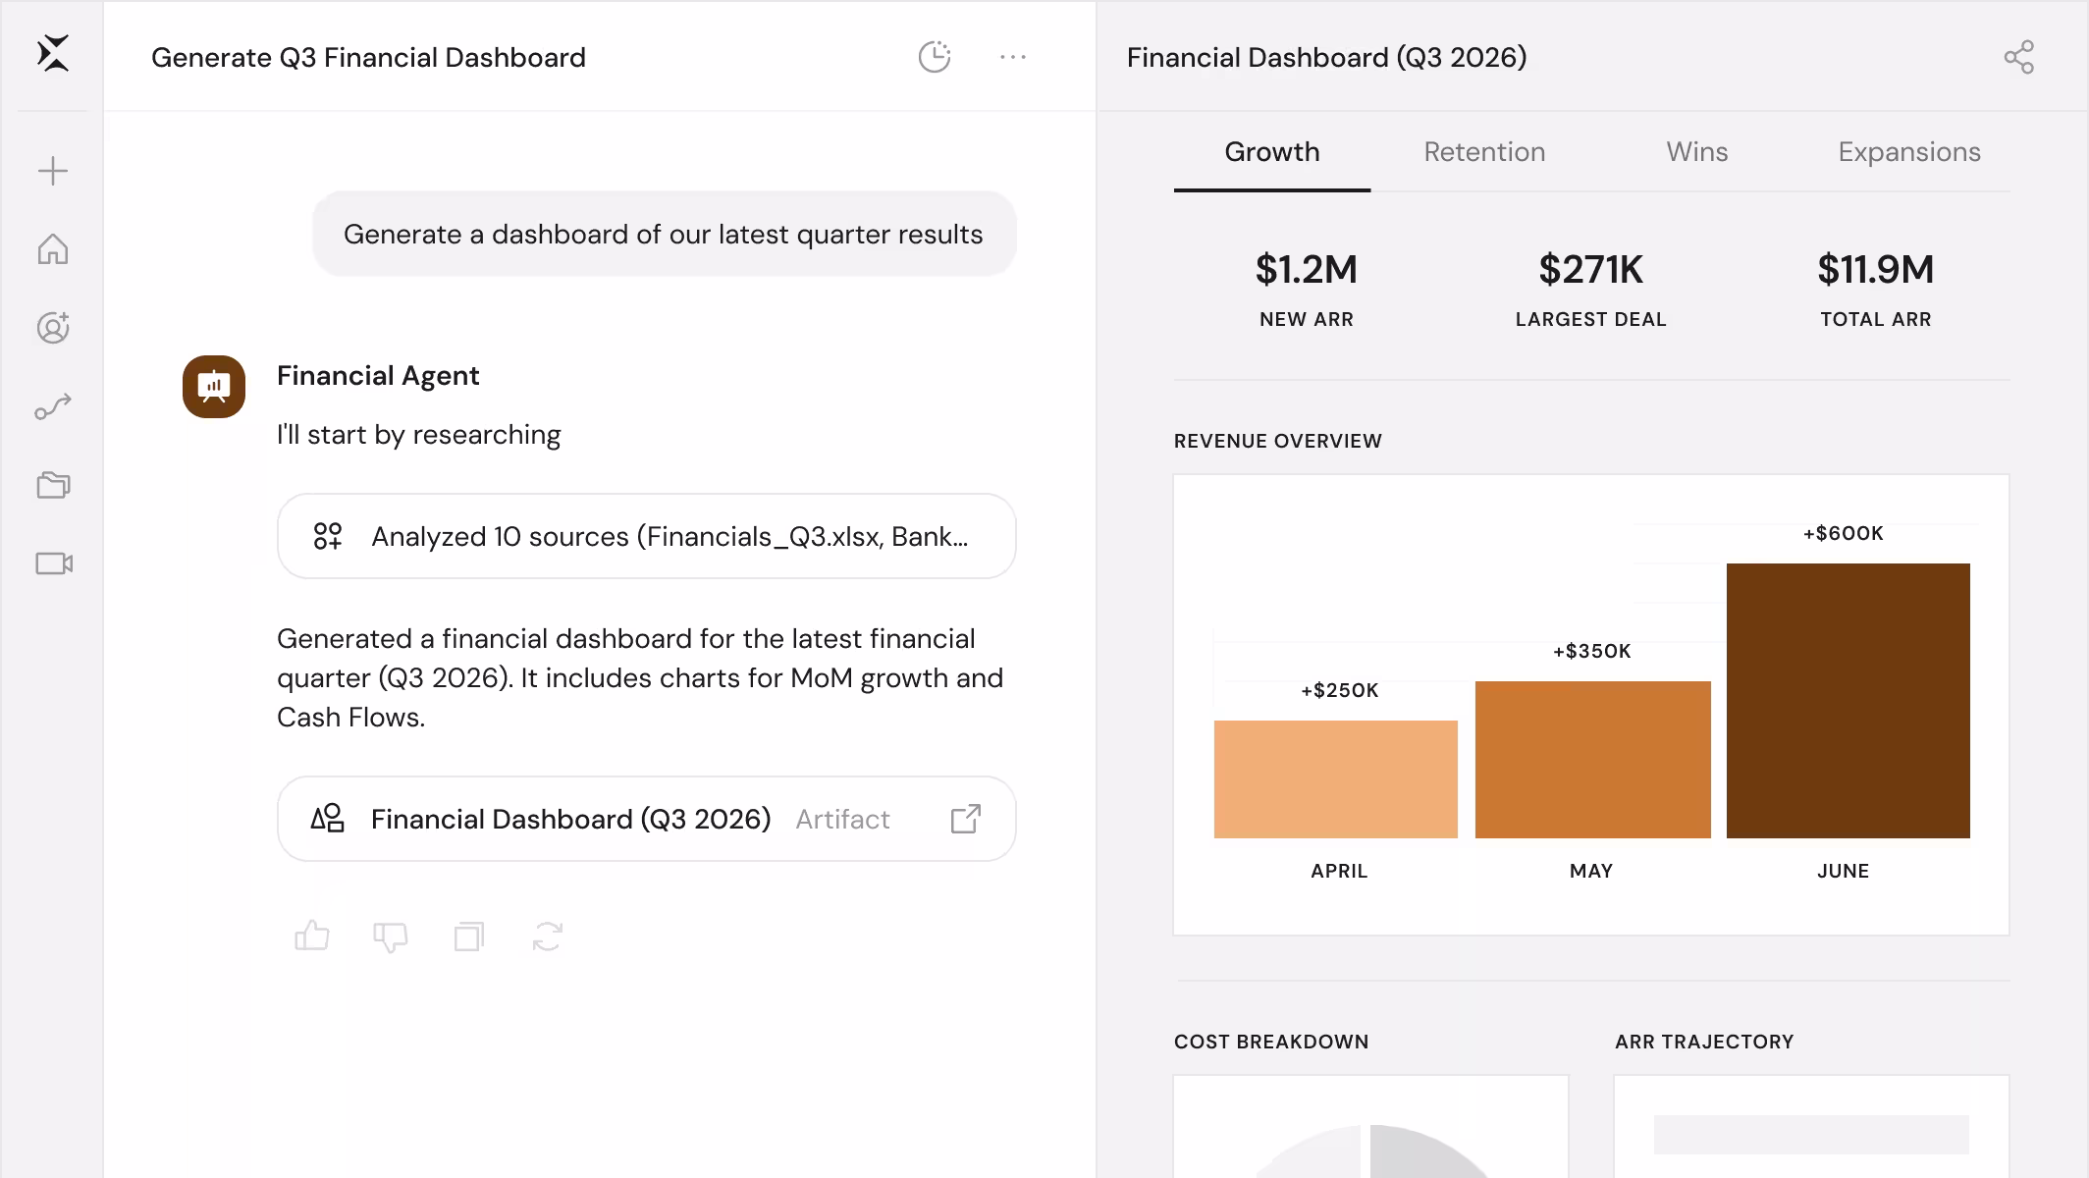2089x1178 pixels.
Task: Start a new chat with plus icon
Action: (53, 171)
